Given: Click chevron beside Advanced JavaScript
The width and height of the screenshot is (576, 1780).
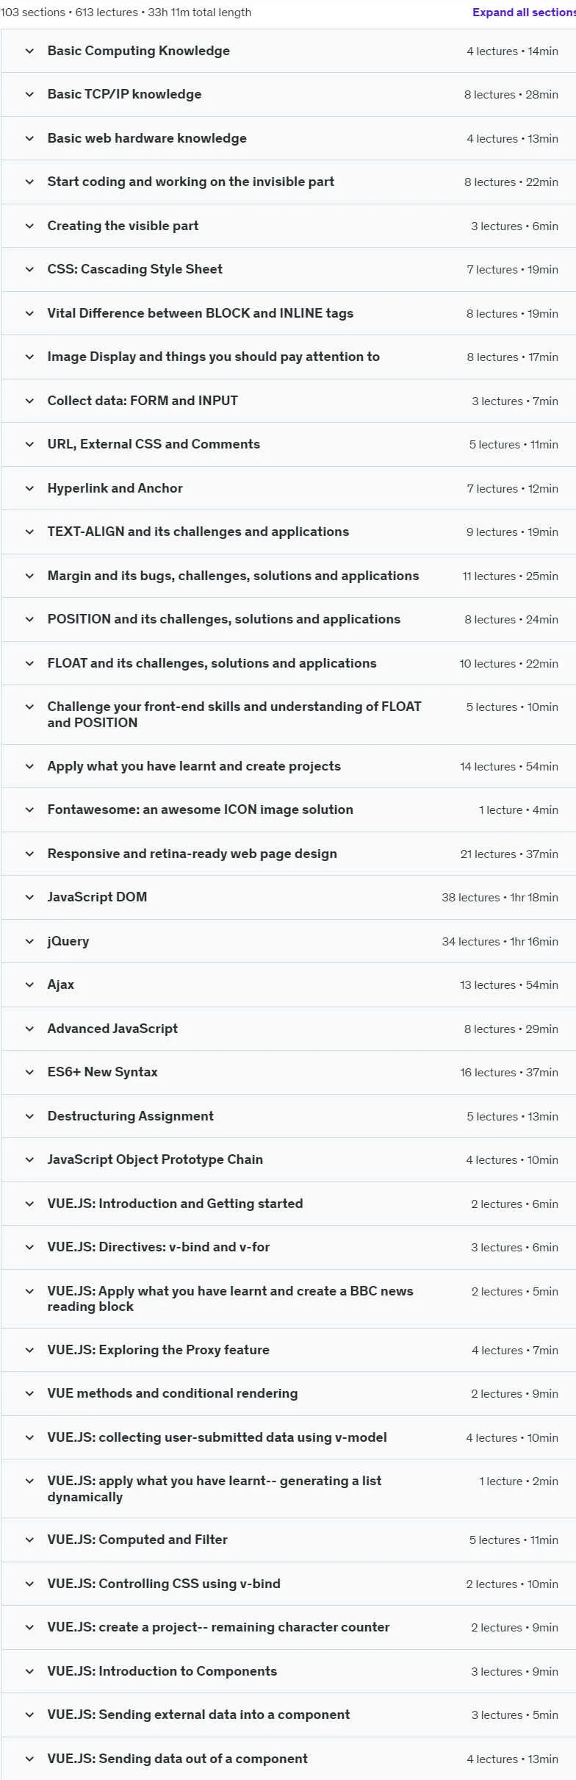Looking at the screenshot, I should tap(29, 1029).
